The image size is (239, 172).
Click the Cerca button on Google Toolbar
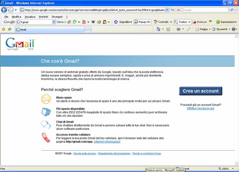pos(60,22)
